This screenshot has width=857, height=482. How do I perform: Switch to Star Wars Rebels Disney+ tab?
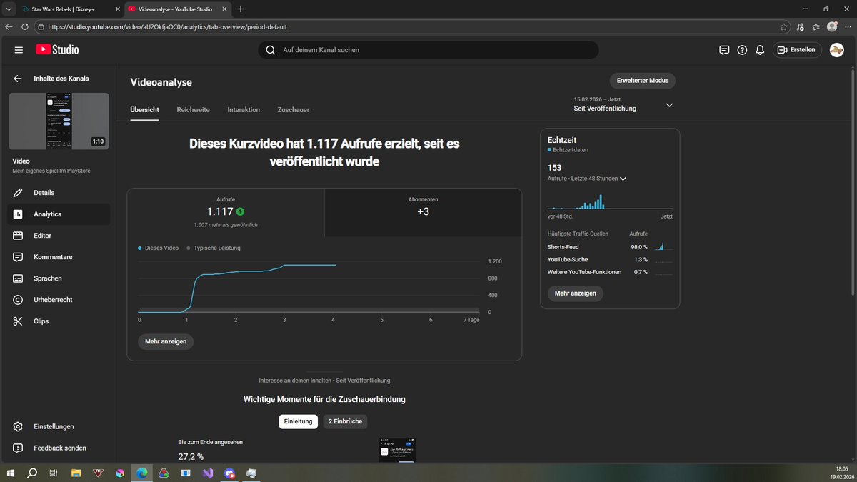[69, 9]
